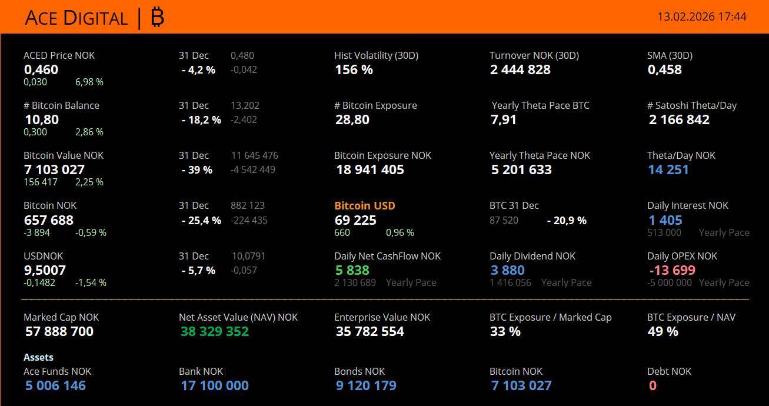Click the Ace Digital title text
The width and height of the screenshot is (769, 406).
tap(76, 18)
